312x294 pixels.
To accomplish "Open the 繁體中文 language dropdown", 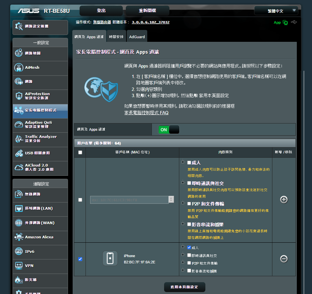I will click(x=276, y=11).
